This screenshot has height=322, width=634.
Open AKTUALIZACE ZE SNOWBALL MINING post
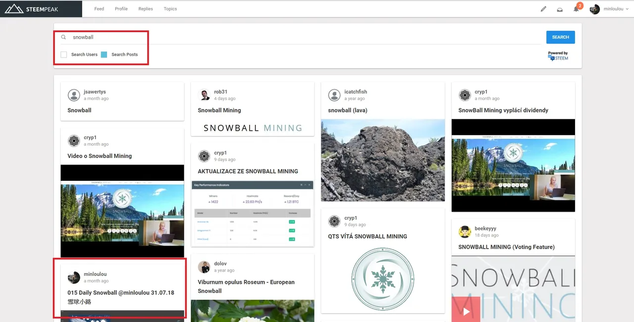(248, 171)
